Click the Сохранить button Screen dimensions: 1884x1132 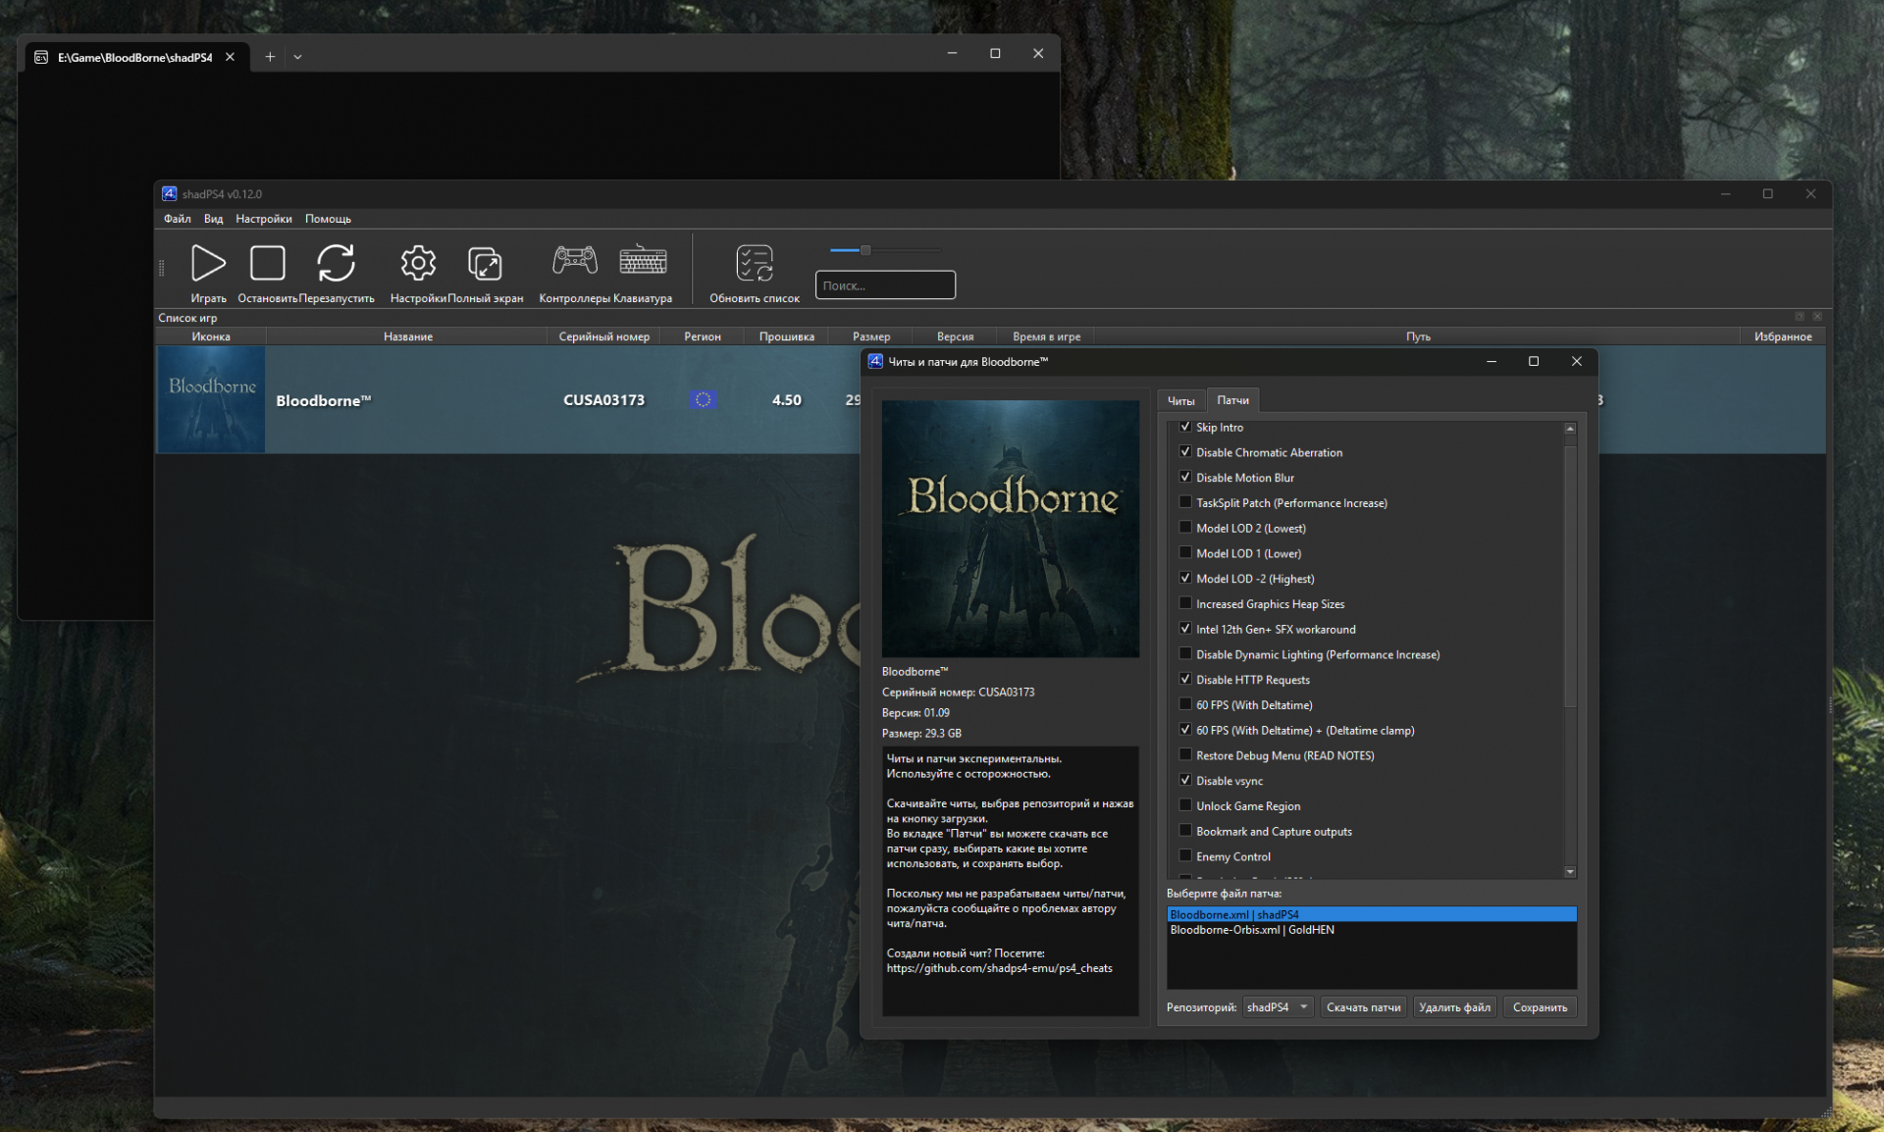[x=1540, y=1007]
